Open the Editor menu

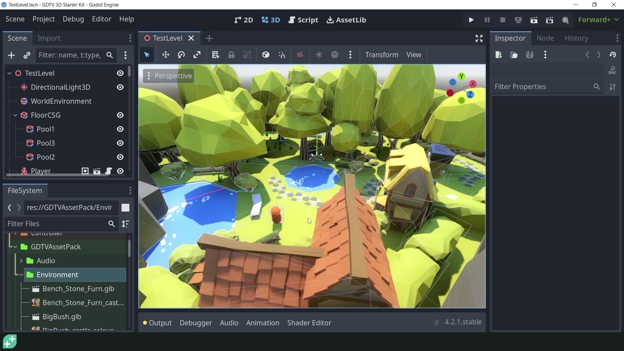pyautogui.click(x=101, y=19)
